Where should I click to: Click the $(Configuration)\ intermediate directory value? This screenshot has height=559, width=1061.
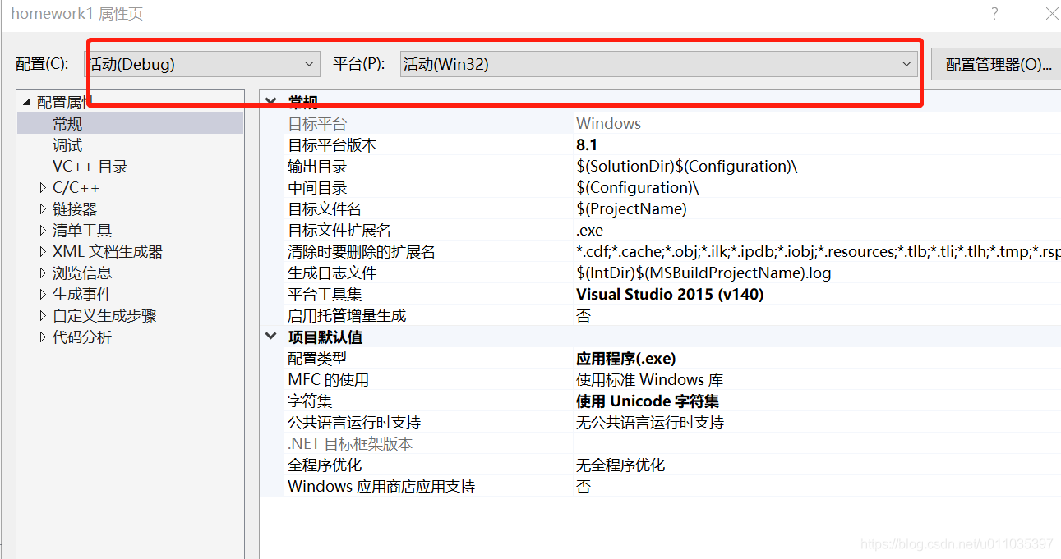638,188
